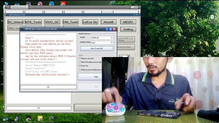
Task: Click the Start button
Action: (90, 77)
